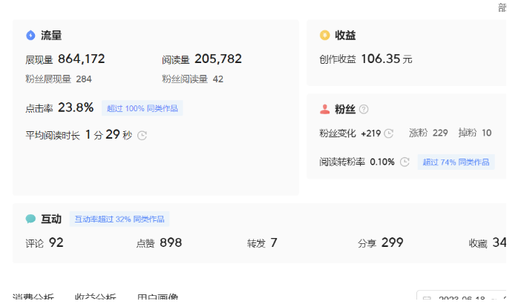Click the 互动率超过 32% 同类作品 badge

119,219
